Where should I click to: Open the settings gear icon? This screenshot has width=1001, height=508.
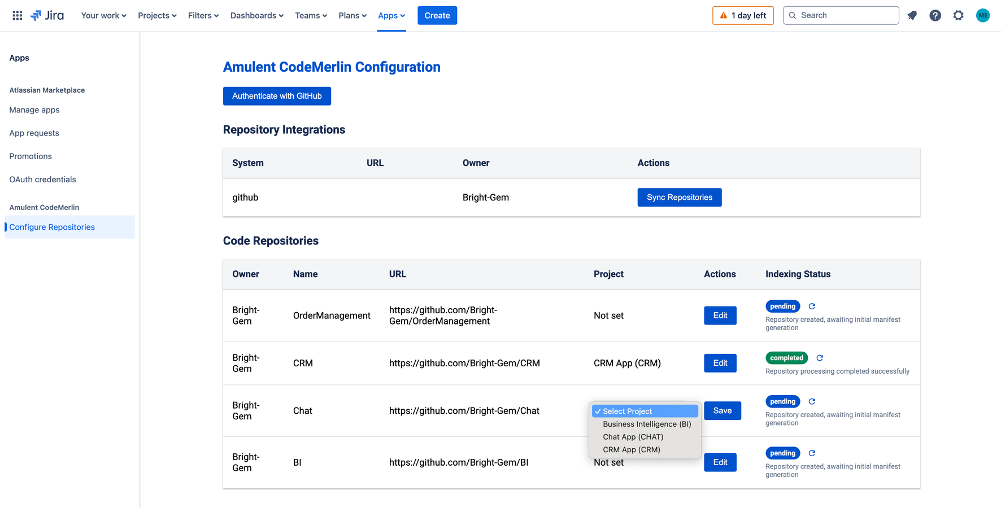tap(958, 15)
